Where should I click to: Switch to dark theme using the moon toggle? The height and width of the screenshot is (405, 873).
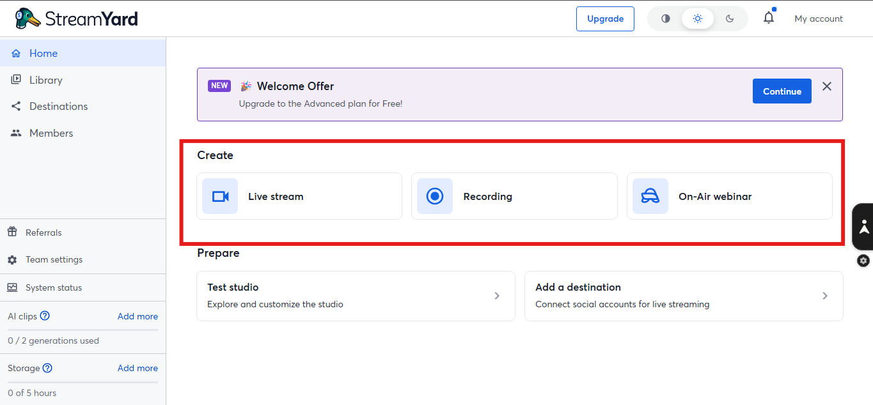click(730, 19)
